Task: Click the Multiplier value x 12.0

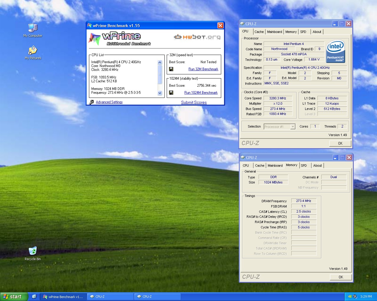Action: point(277,103)
